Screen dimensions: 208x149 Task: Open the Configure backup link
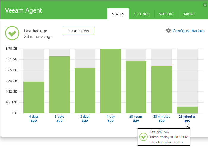click(188, 31)
